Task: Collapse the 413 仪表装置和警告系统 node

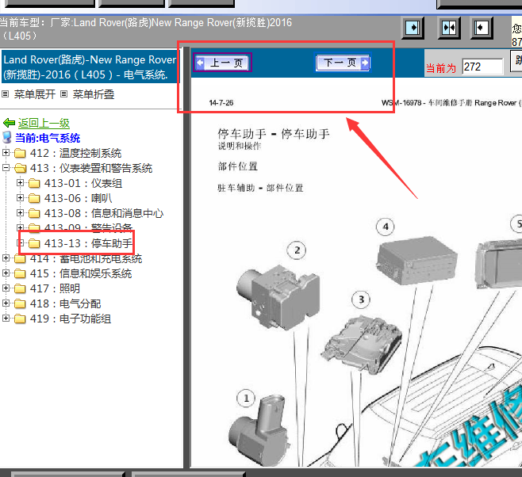Action: pyautogui.click(x=6, y=168)
